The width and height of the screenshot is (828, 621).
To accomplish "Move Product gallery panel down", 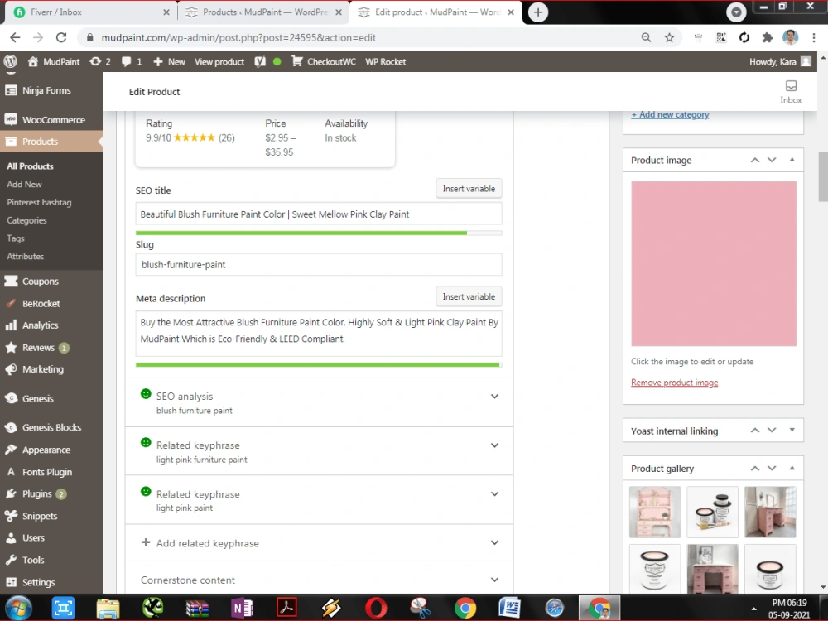I will click(772, 469).
